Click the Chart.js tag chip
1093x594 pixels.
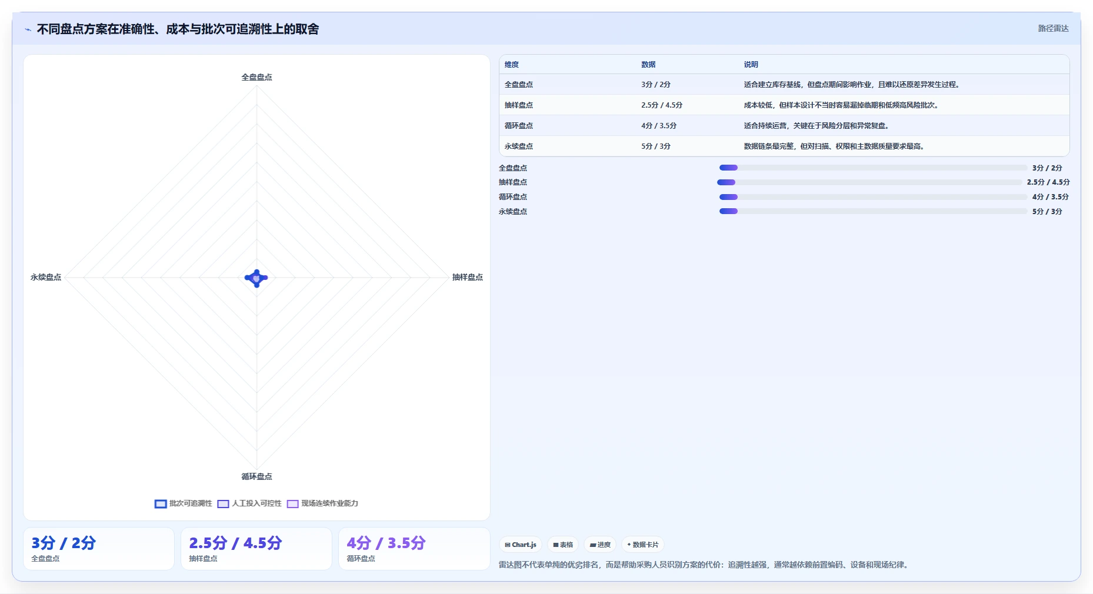pos(521,545)
